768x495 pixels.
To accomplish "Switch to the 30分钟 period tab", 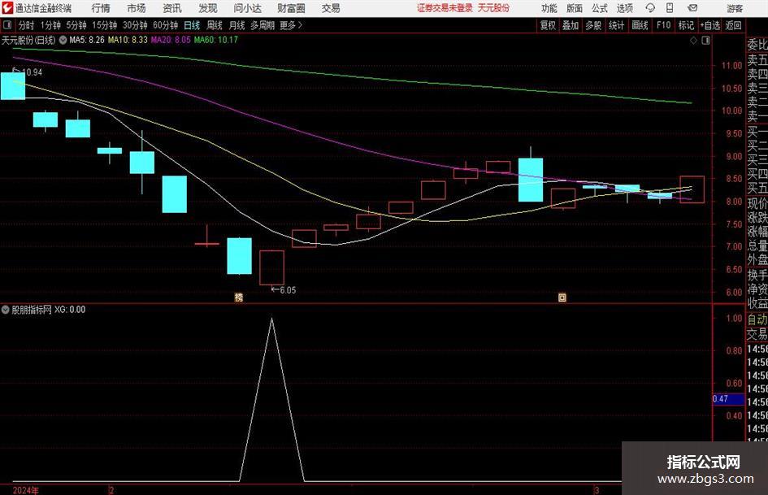I will pos(135,25).
